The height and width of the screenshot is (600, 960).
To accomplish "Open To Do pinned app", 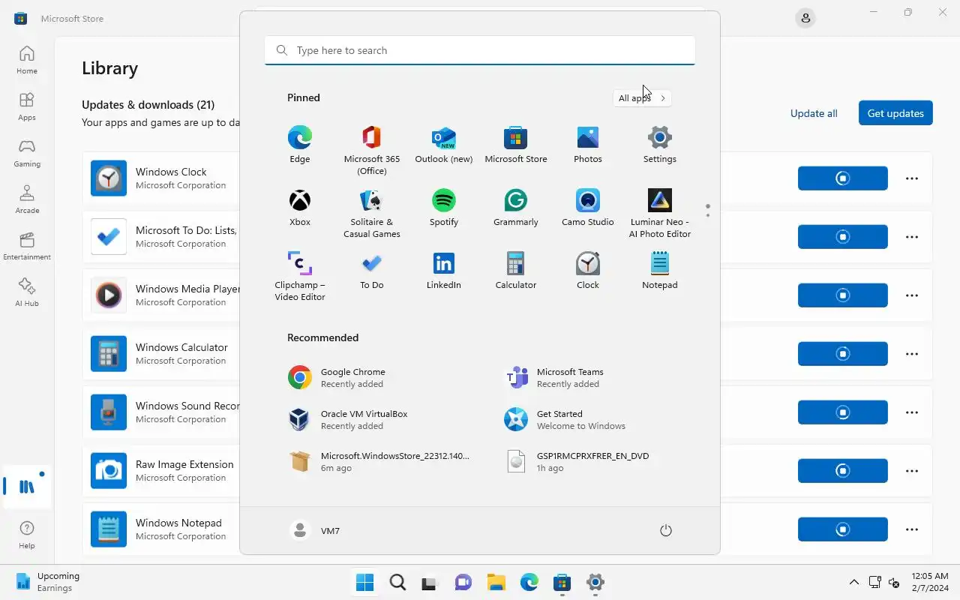I will pos(372,271).
